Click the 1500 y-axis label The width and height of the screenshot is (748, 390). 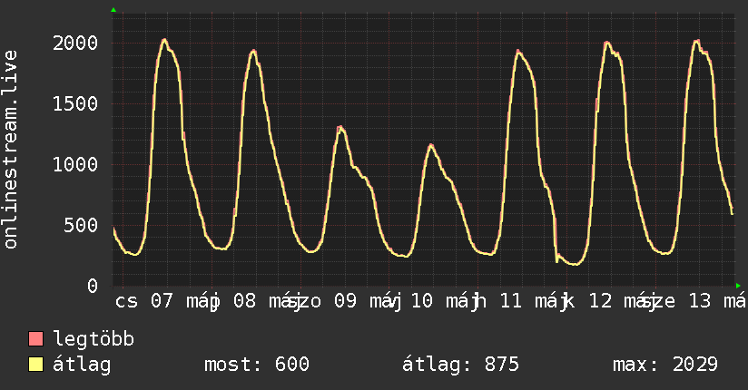(x=75, y=104)
